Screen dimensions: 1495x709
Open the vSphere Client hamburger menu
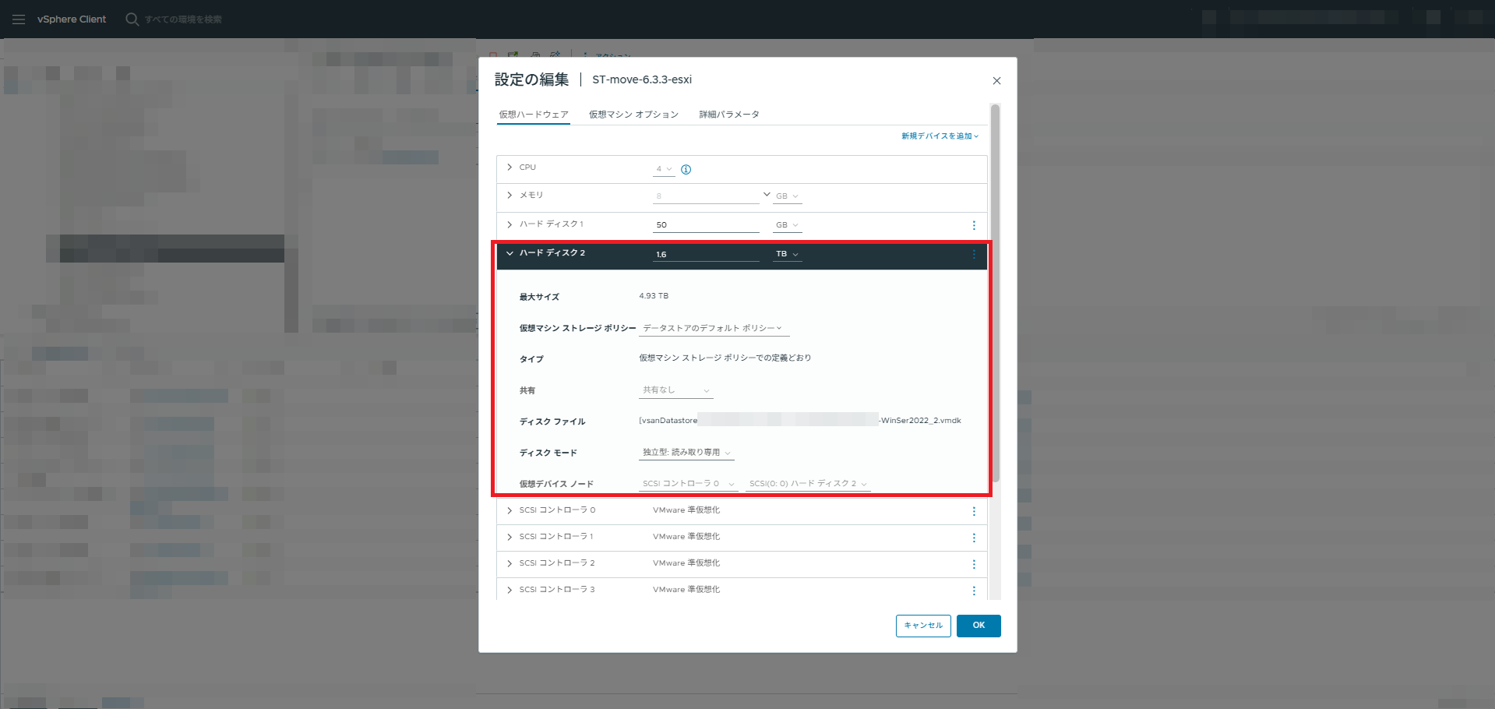pyautogui.click(x=19, y=19)
